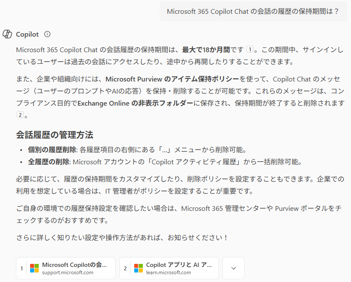Image resolution: width=351 pixels, height=282 pixels.
Task: Click the 全履歴の削除 bullet item
Action: pos(165,162)
